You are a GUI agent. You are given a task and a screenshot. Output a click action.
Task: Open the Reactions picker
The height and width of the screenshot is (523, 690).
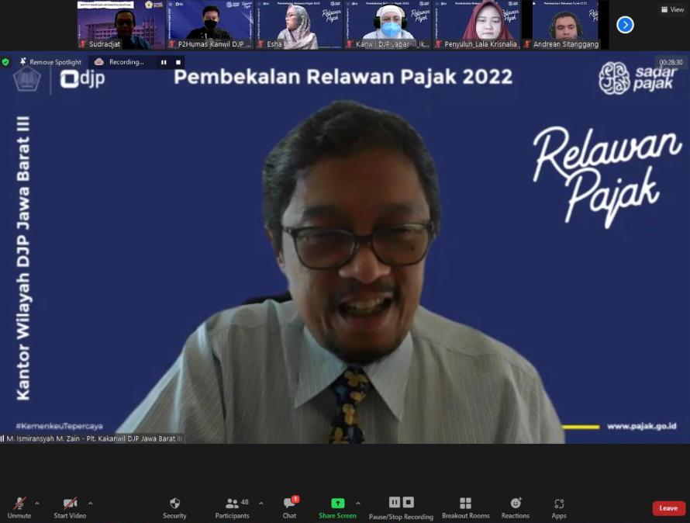click(516, 507)
